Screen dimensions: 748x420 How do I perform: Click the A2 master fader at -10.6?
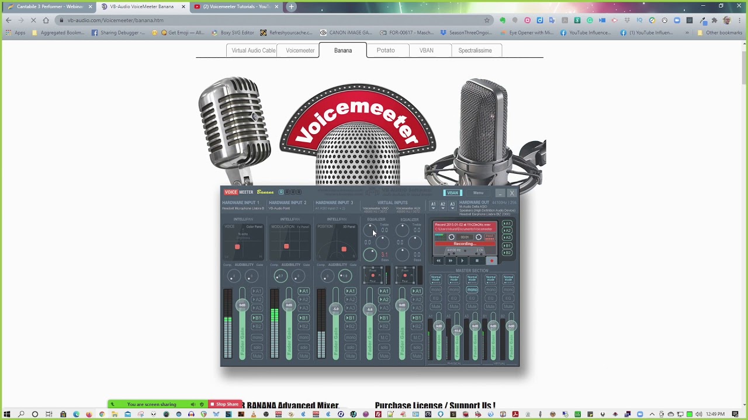(457, 331)
